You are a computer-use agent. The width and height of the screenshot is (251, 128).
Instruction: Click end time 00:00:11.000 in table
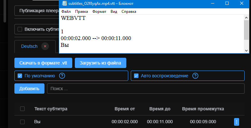click(x=160, y=122)
